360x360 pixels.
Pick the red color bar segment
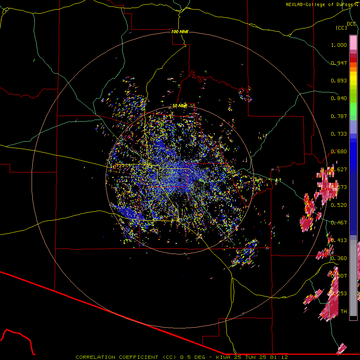[x=353, y=60]
